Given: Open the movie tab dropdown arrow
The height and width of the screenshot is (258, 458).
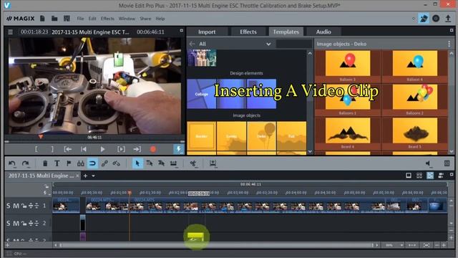Looking at the screenshot, I should [x=93, y=176].
